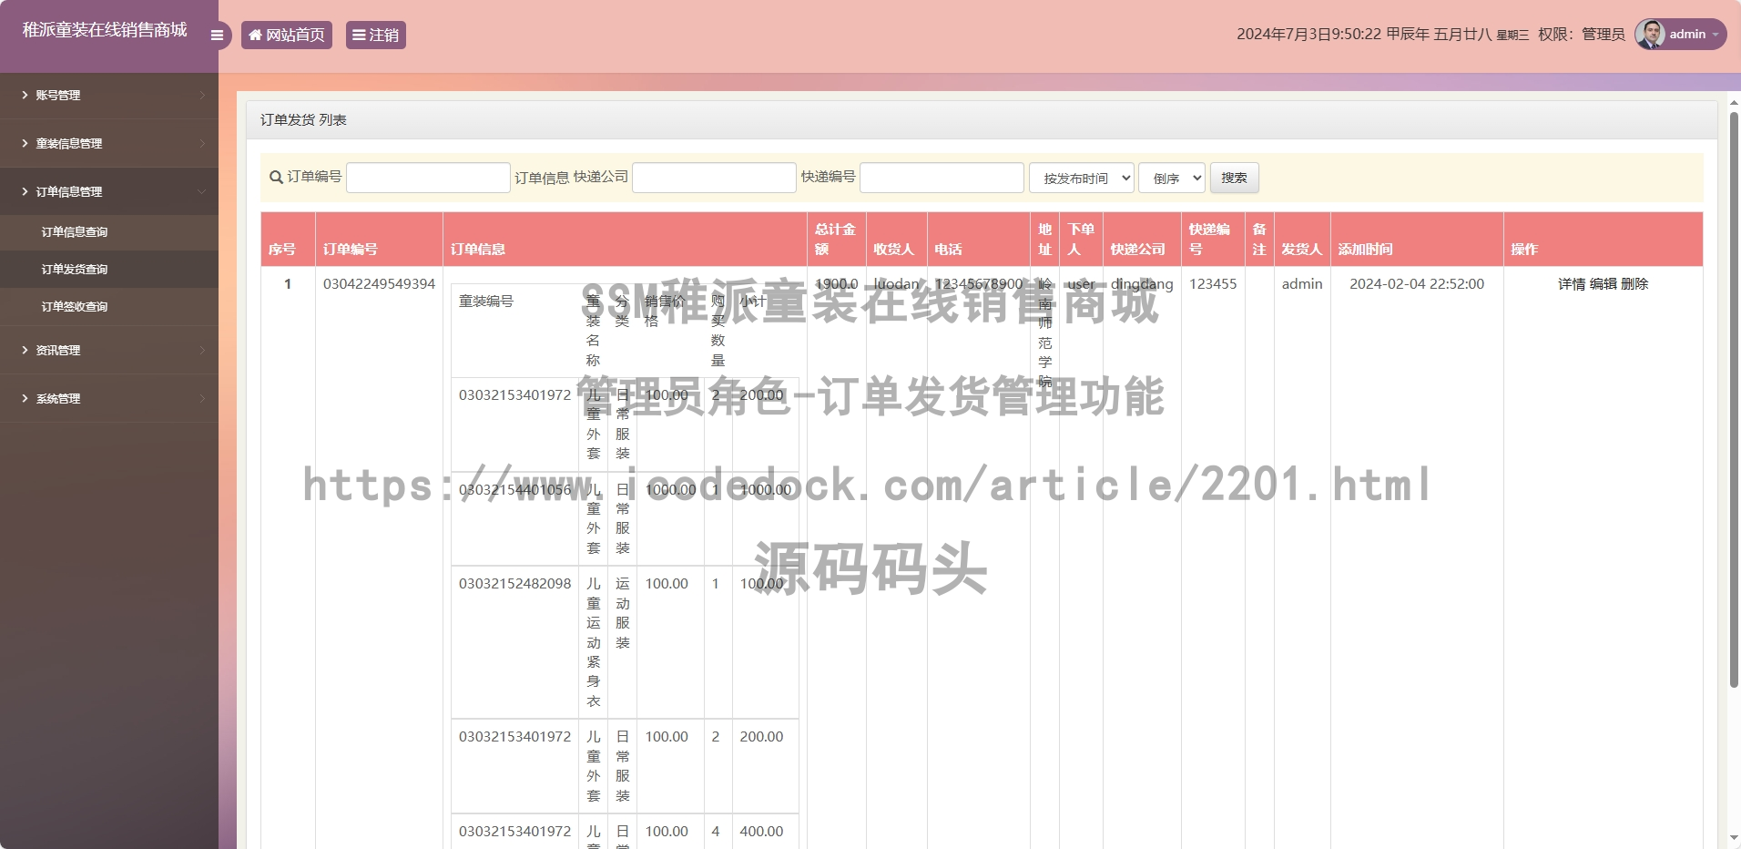Click the 发货人 admin cell

click(1302, 284)
